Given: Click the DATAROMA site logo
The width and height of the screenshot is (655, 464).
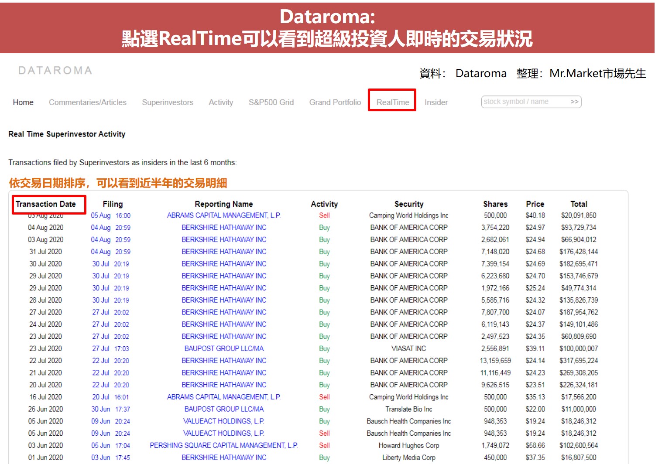Looking at the screenshot, I should (x=55, y=71).
